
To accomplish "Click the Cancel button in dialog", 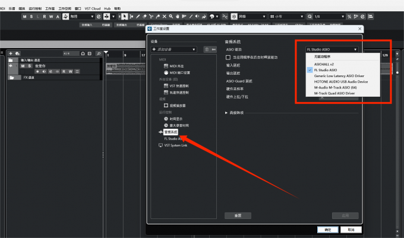I will (x=351, y=230).
